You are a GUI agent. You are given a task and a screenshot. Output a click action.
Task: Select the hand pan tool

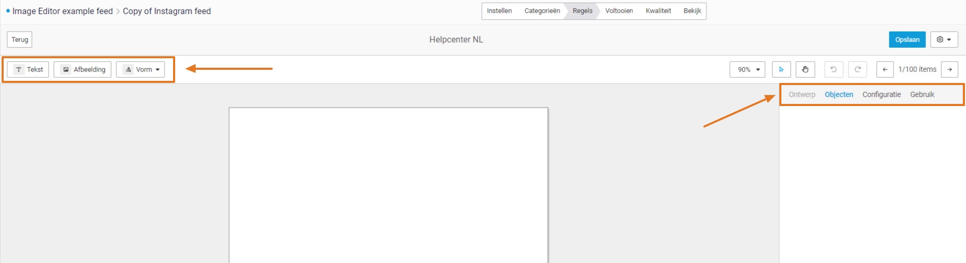[805, 69]
